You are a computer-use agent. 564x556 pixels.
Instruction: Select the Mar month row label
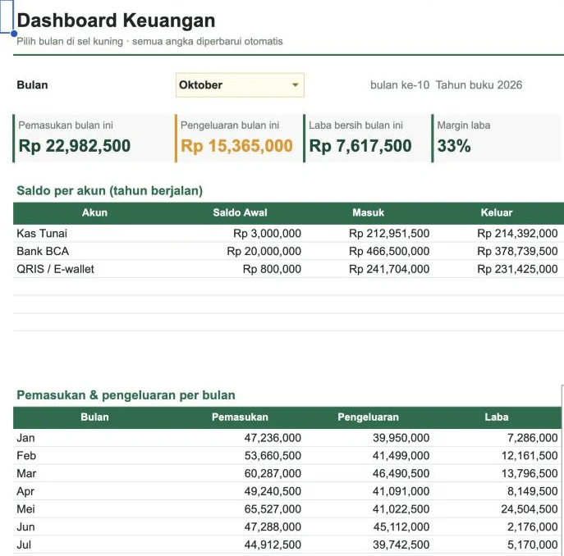pos(26,473)
